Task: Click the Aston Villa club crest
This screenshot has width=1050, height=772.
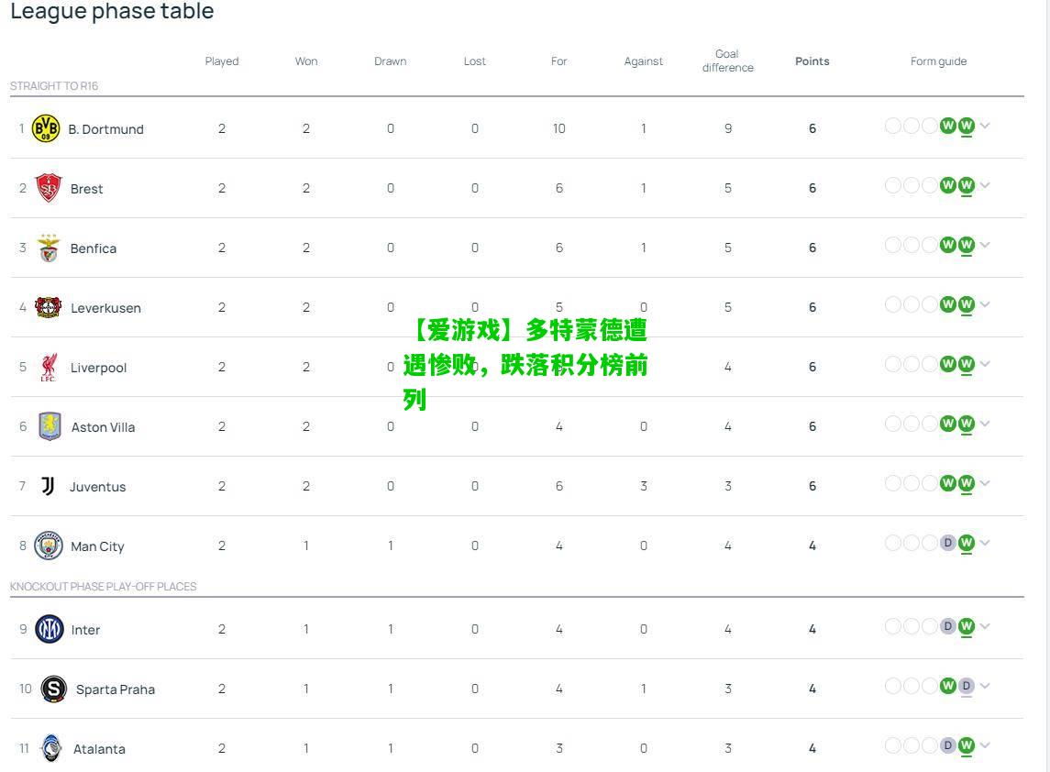Action: [x=50, y=426]
